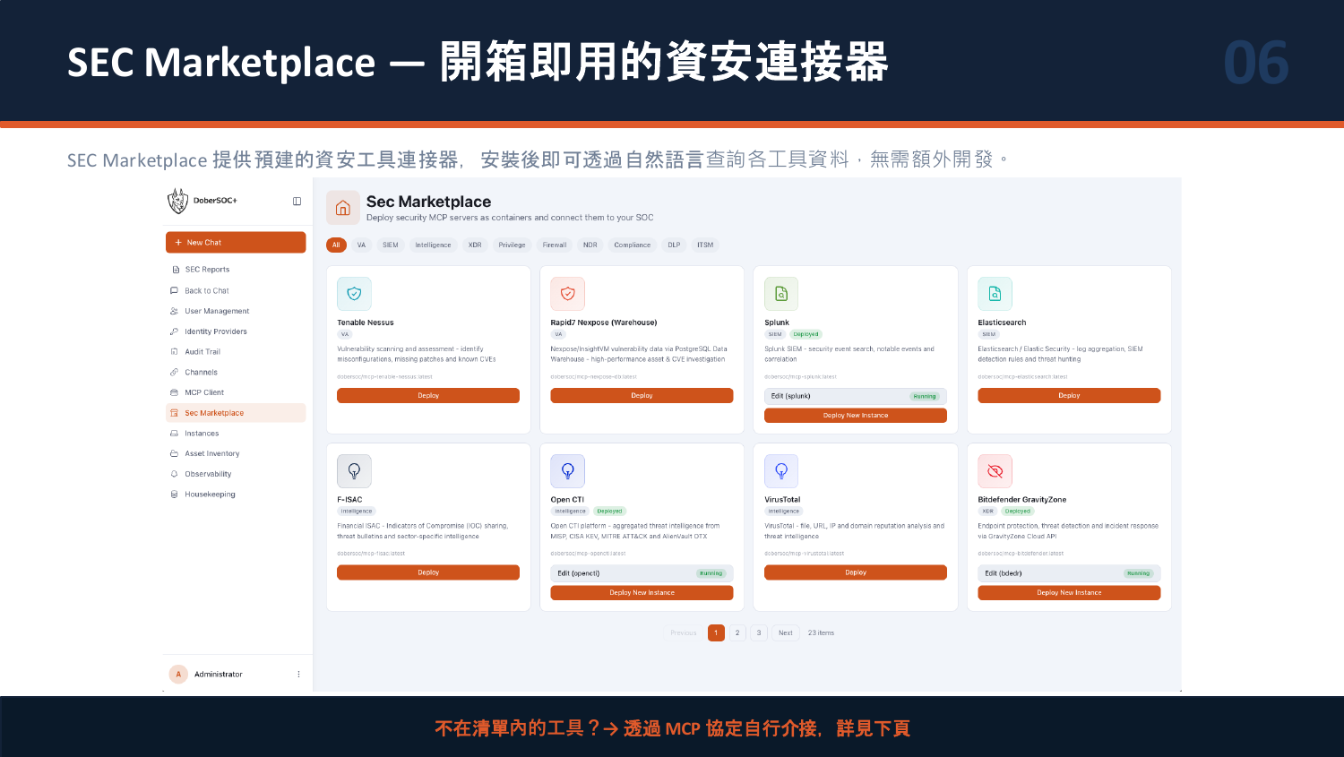Filter marketplace by Compliance category
1344x757 pixels.
(x=633, y=245)
